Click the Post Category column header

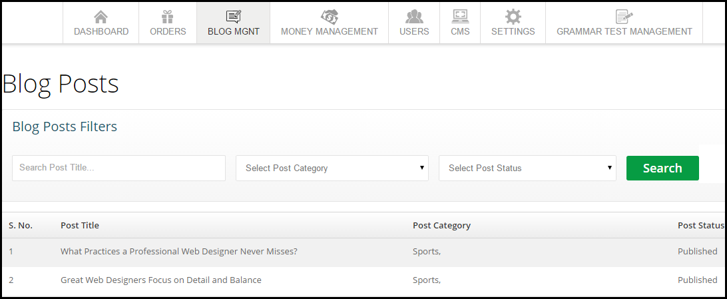[441, 225]
